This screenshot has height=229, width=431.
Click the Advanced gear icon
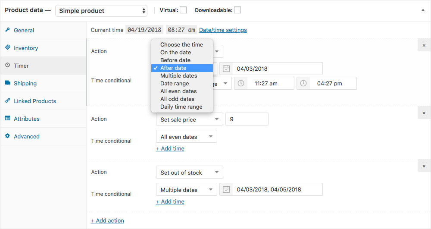pos(8,136)
